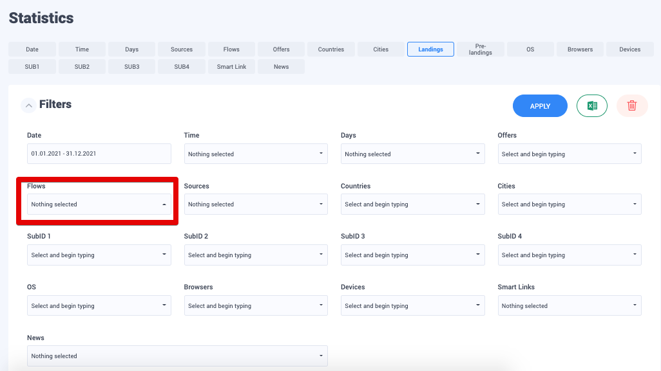This screenshot has width=661, height=371.
Task: Open the Smart Links filter dropdown
Action: click(x=569, y=306)
